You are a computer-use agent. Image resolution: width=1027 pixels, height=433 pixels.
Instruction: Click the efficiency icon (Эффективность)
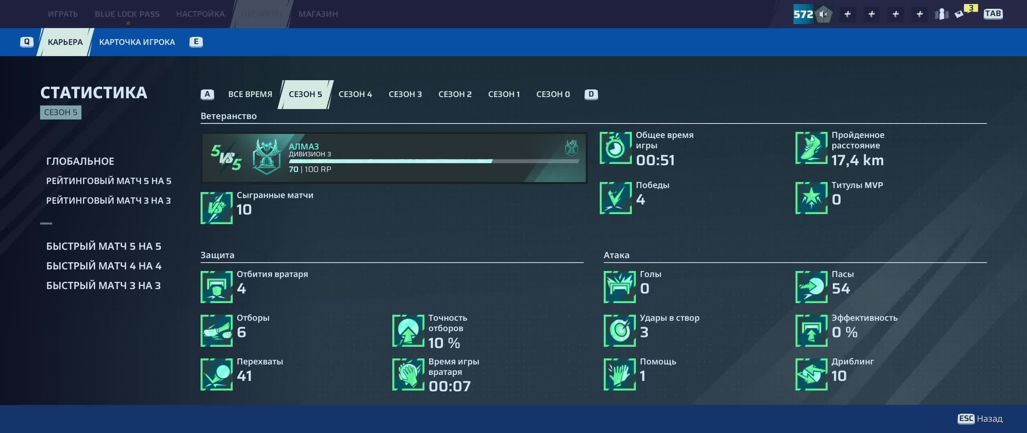point(812,331)
